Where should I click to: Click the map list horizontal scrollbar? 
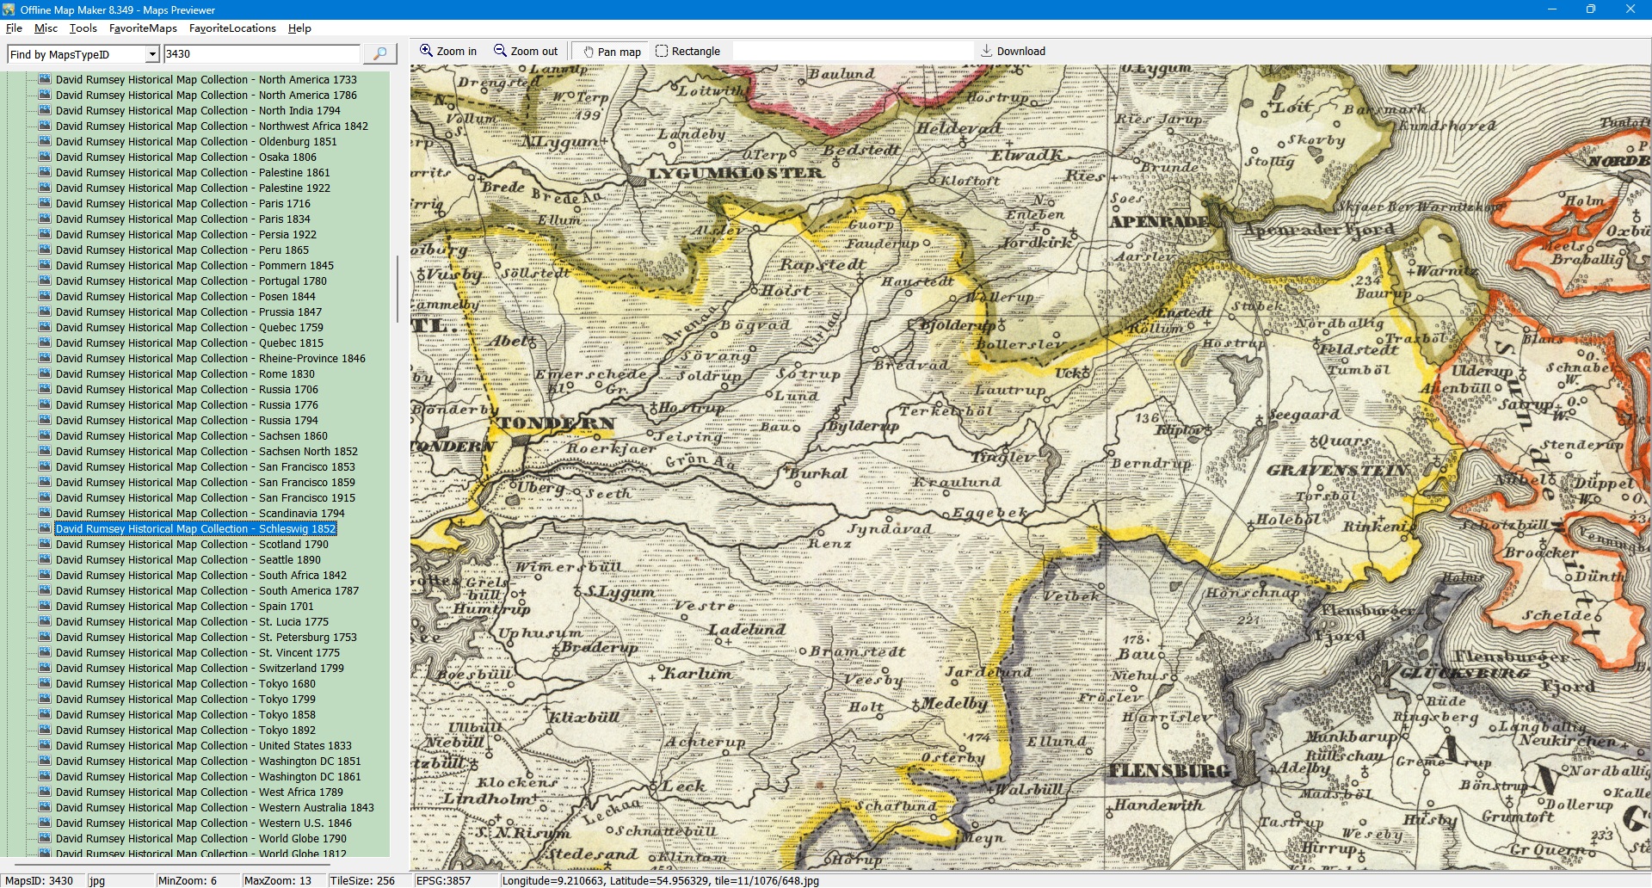click(x=172, y=863)
